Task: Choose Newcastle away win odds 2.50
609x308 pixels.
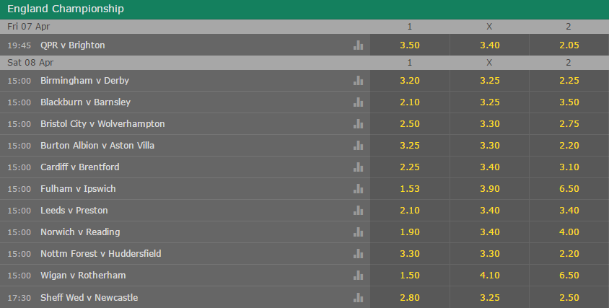Action: click(x=569, y=297)
